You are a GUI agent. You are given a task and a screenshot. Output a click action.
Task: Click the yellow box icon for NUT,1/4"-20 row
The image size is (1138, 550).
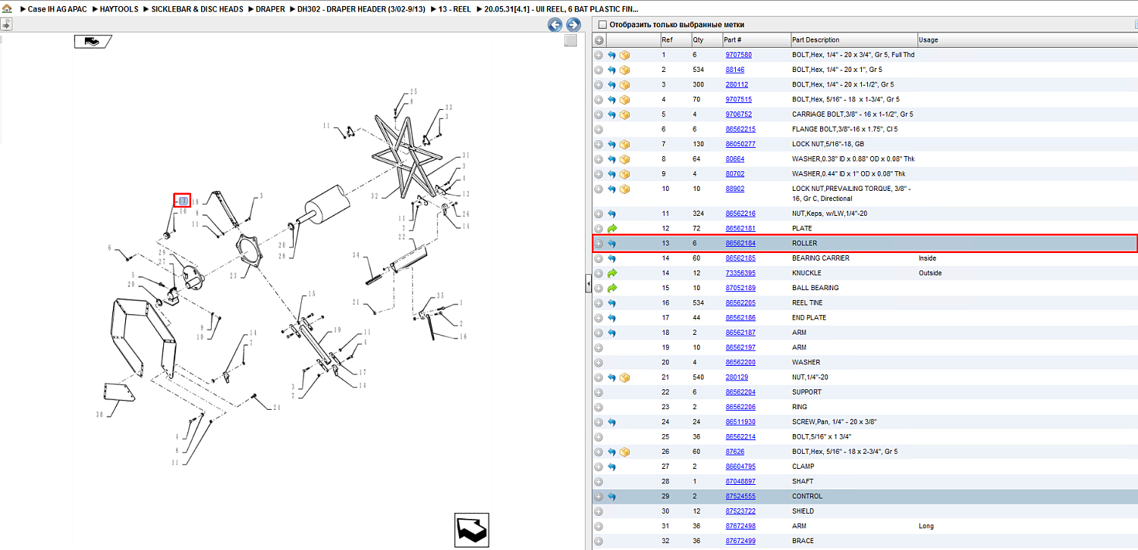coord(625,377)
